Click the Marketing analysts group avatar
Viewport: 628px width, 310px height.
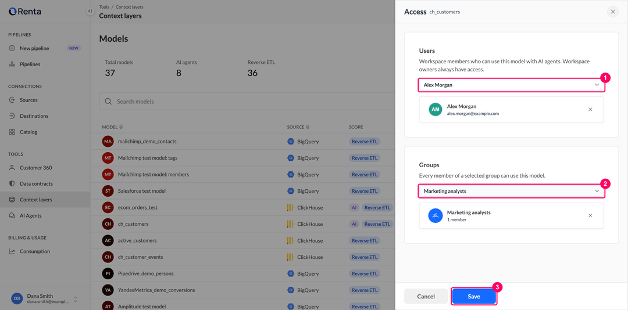[436, 215]
